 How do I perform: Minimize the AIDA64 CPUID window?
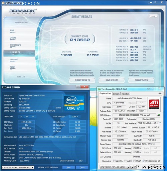click(78, 87)
